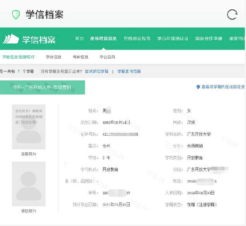Open the 首页 nav item
Screen dimensions: 246x226
tap(79, 39)
